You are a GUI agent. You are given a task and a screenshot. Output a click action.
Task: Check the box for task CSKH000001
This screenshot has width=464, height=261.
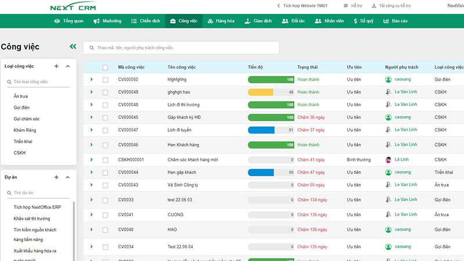106,160
